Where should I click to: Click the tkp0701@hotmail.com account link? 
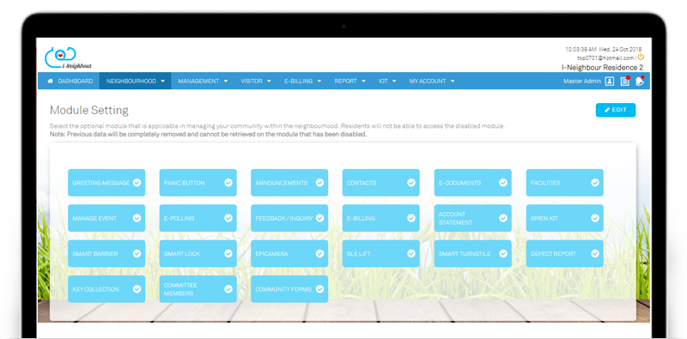tap(605, 58)
